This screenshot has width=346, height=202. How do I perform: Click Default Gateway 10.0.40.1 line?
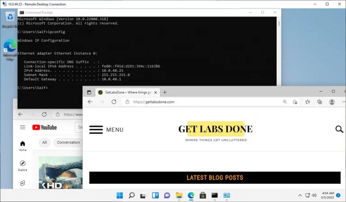(x=73, y=79)
